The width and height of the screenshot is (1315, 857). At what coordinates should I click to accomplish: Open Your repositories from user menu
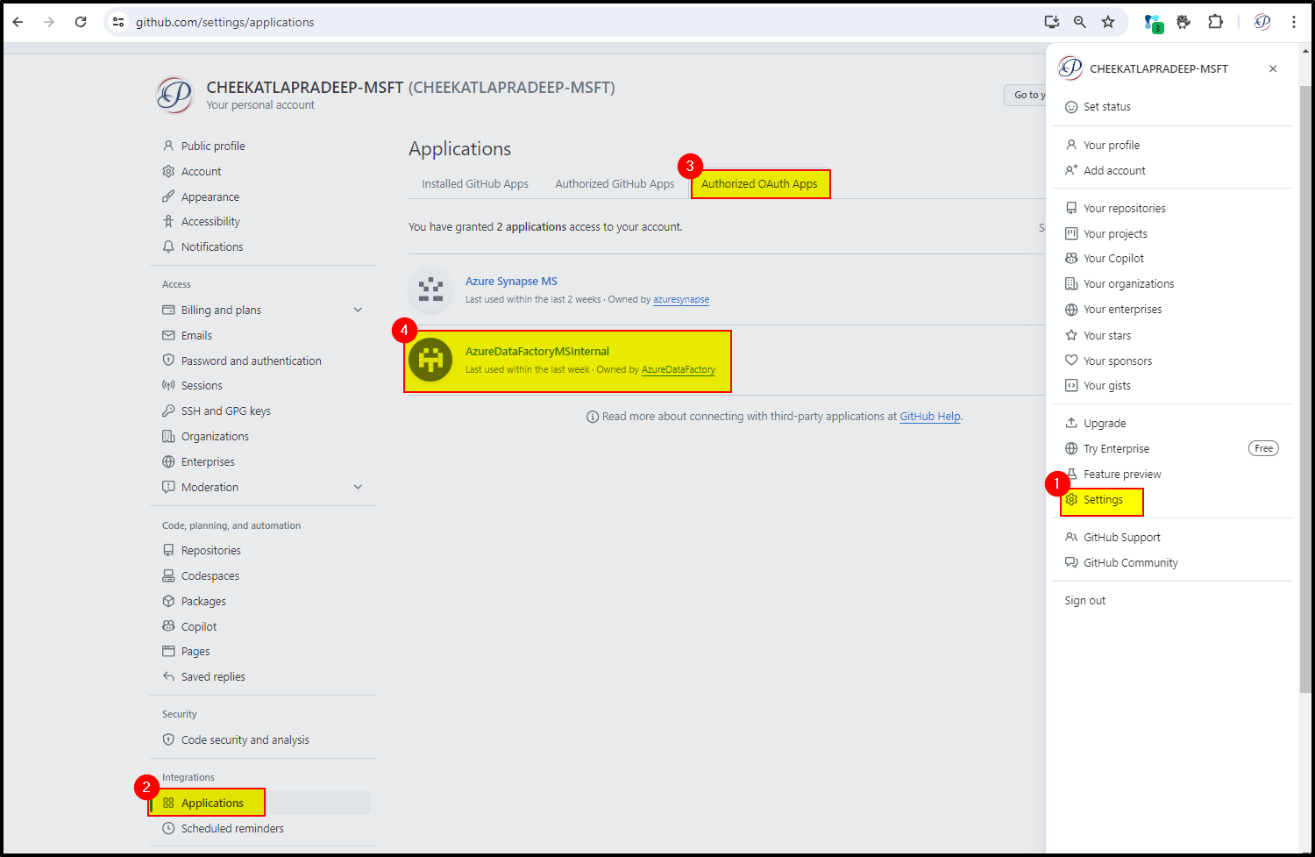(1125, 208)
